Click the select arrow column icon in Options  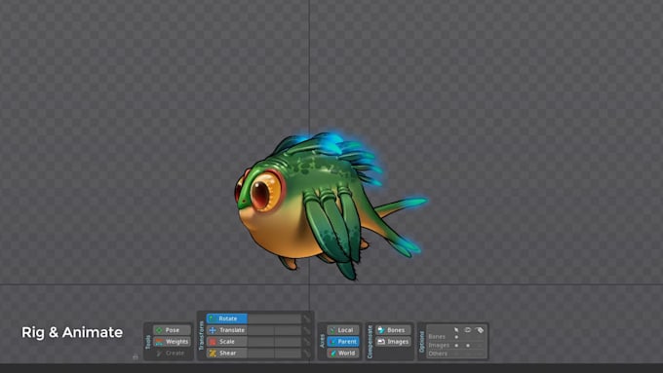[x=456, y=329]
